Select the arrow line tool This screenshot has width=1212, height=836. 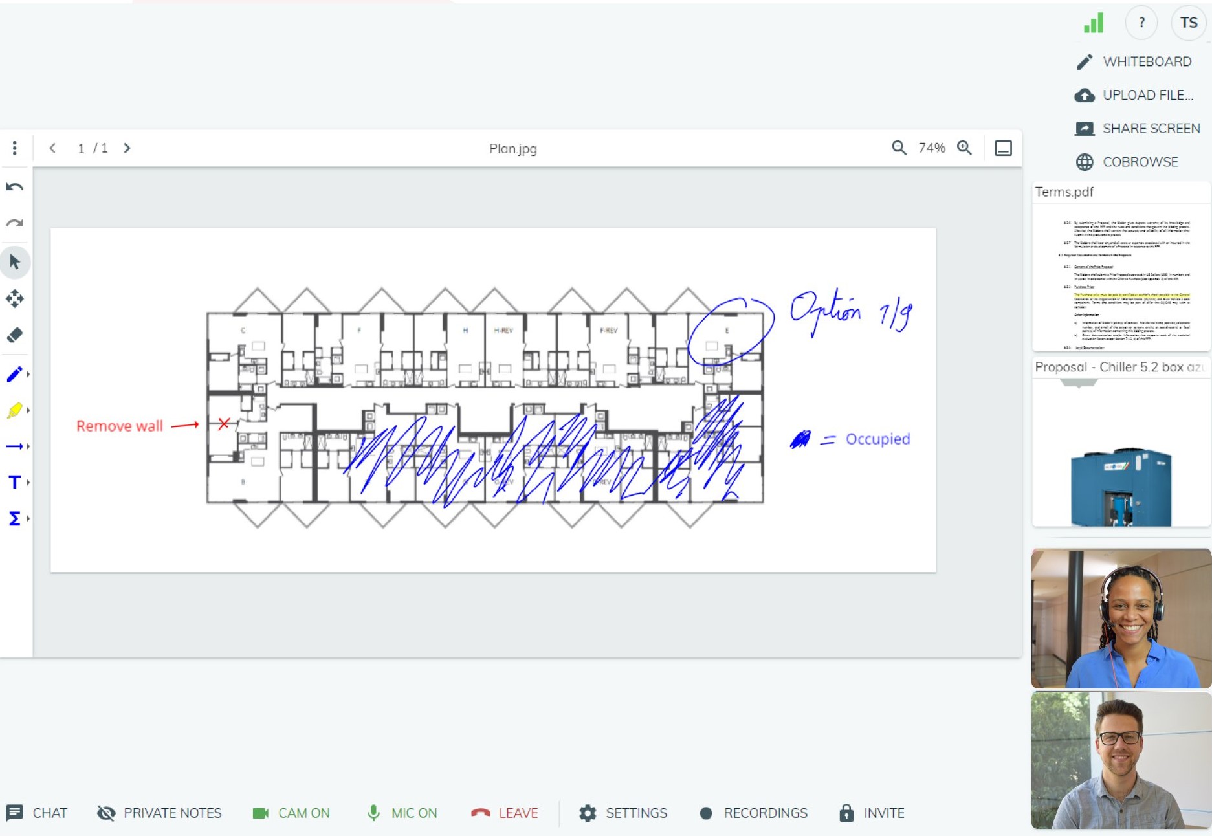[14, 446]
